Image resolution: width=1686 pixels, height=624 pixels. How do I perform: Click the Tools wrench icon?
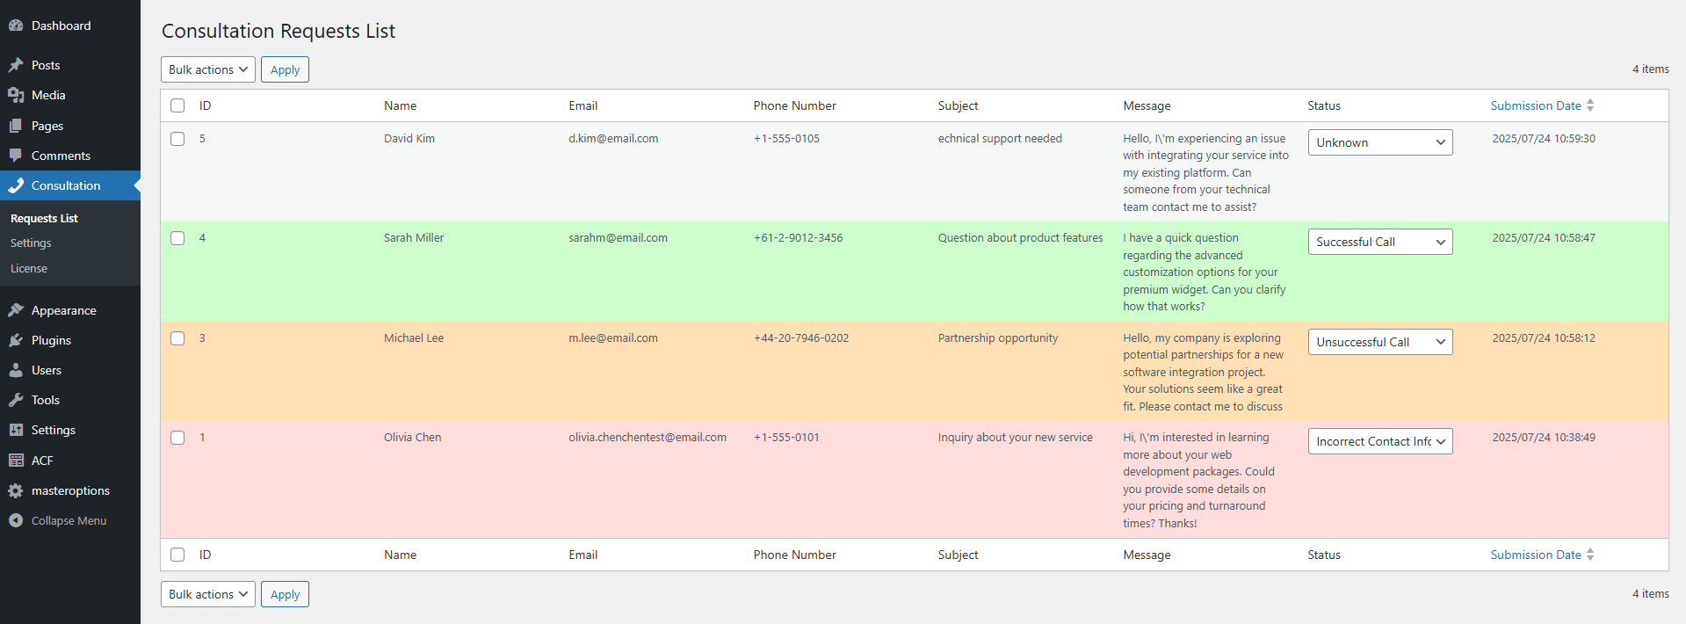(x=16, y=400)
